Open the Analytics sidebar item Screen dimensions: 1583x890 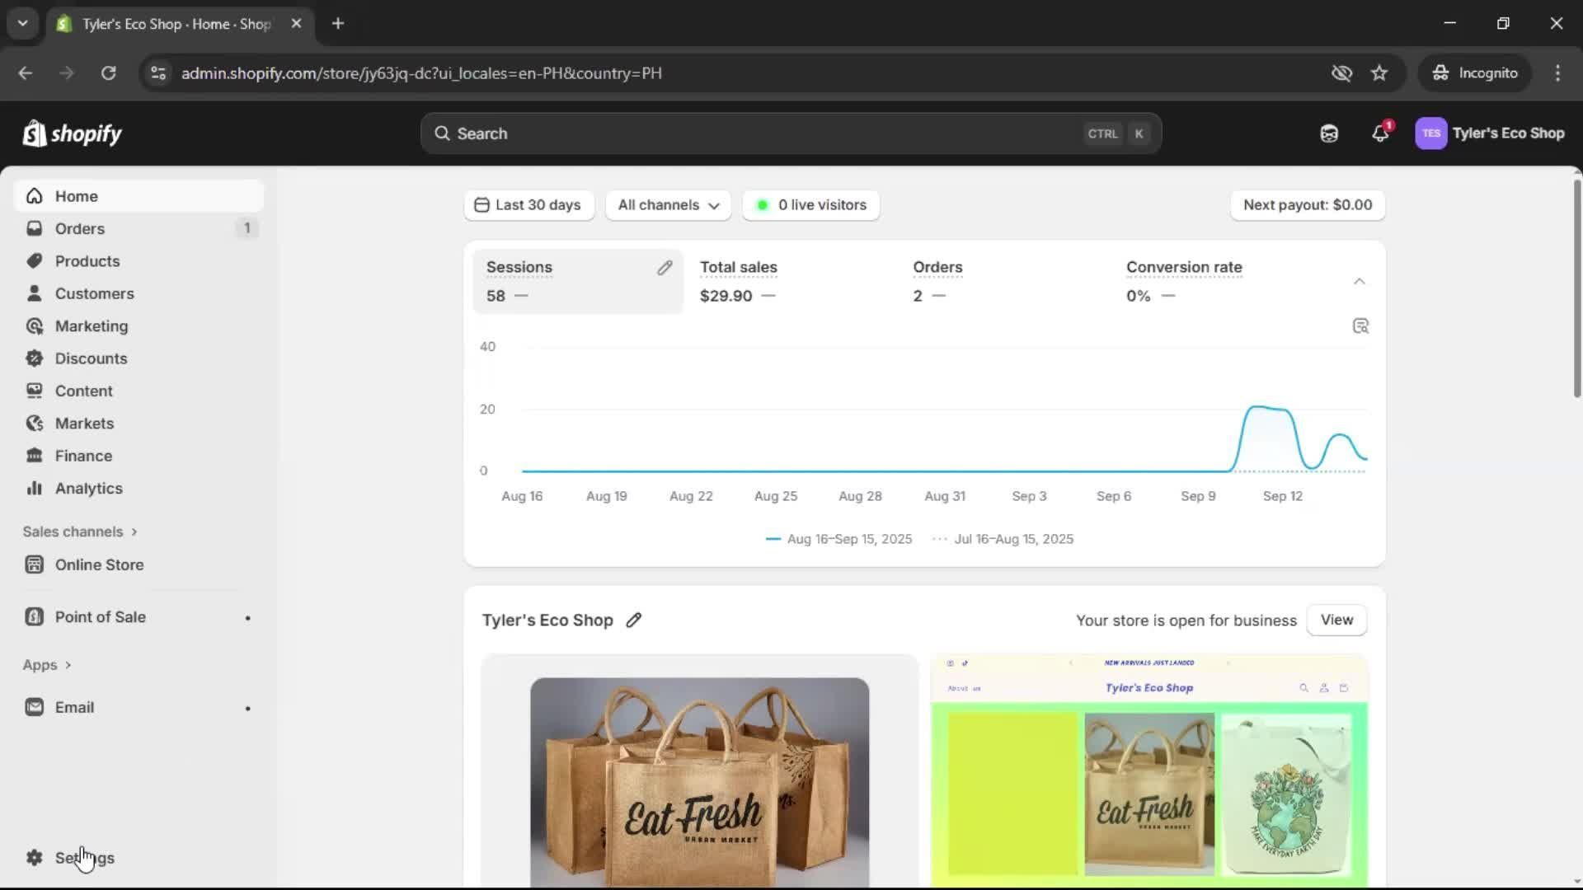88,489
